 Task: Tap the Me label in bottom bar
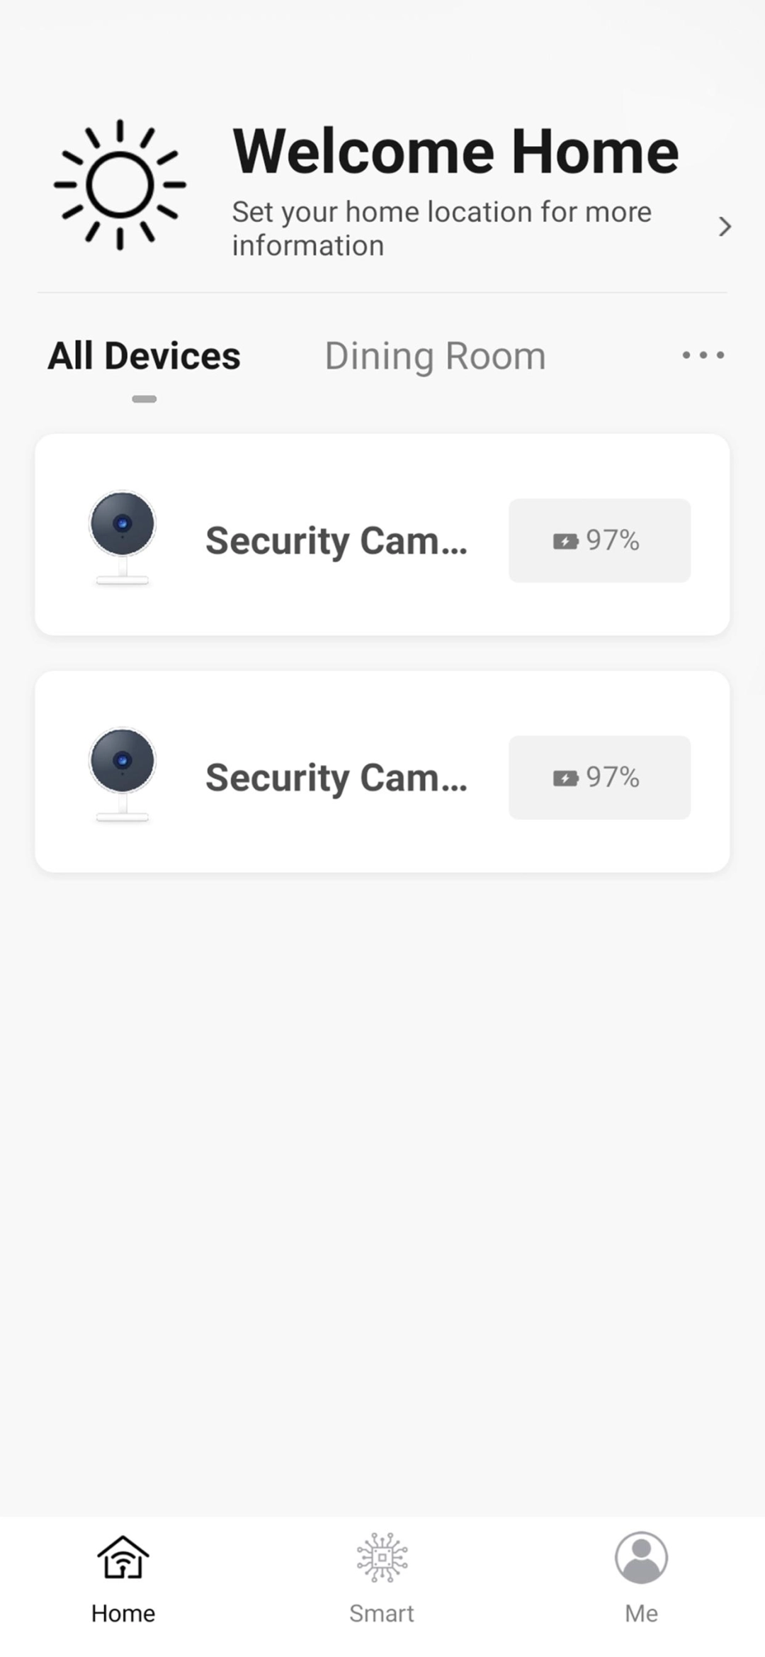coord(641,1614)
